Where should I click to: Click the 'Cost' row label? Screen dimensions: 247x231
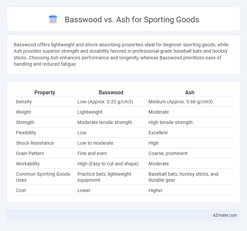tap(21, 190)
